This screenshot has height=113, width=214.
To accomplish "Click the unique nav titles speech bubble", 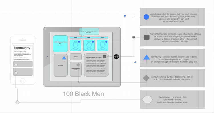I will [x=89, y=32].
